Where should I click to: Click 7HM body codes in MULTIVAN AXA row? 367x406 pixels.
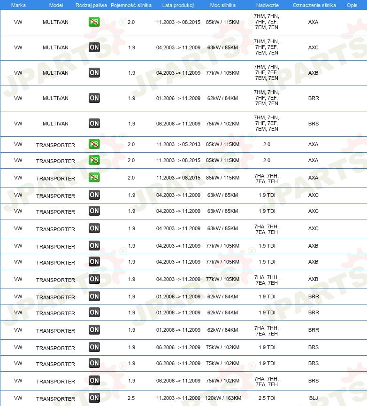click(267, 22)
